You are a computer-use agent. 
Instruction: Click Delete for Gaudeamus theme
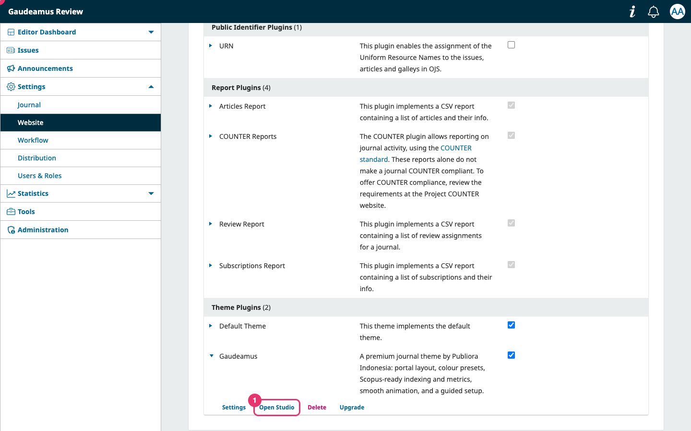(x=317, y=408)
